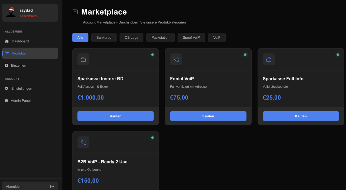Viewport: 346px width, 190px height.
Task: Select the Alle category filter
Action: click(x=80, y=38)
